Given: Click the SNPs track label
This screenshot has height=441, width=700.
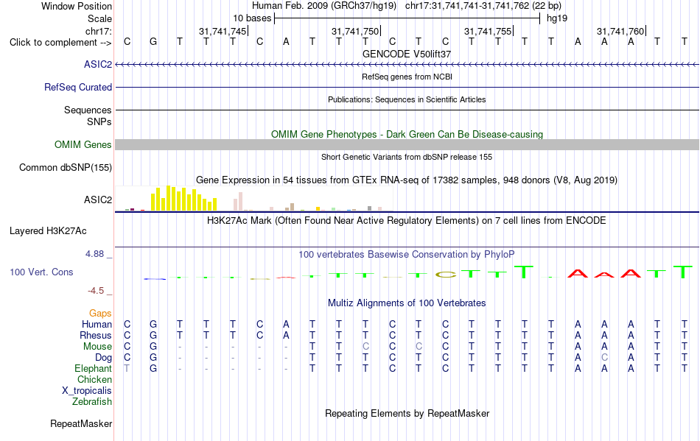Looking at the screenshot, I should (x=99, y=121).
